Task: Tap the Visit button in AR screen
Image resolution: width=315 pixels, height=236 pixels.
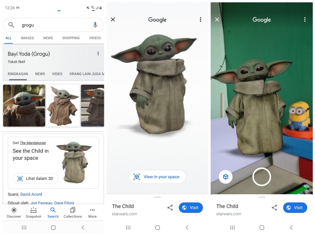Action: (x=295, y=207)
